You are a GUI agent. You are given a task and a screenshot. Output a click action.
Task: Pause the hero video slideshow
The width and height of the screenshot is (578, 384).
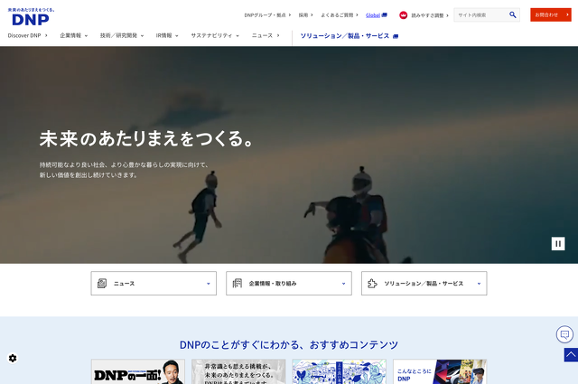pos(558,243)
